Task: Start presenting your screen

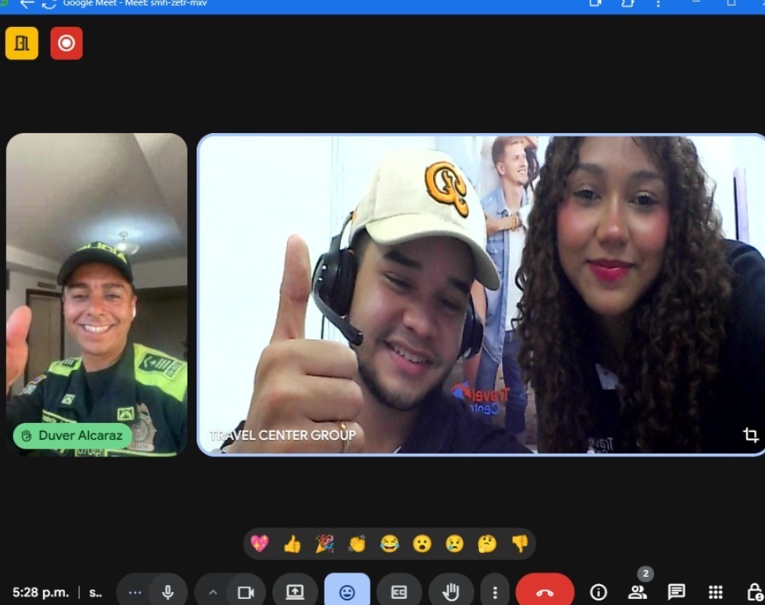Action: pos(295,592)
